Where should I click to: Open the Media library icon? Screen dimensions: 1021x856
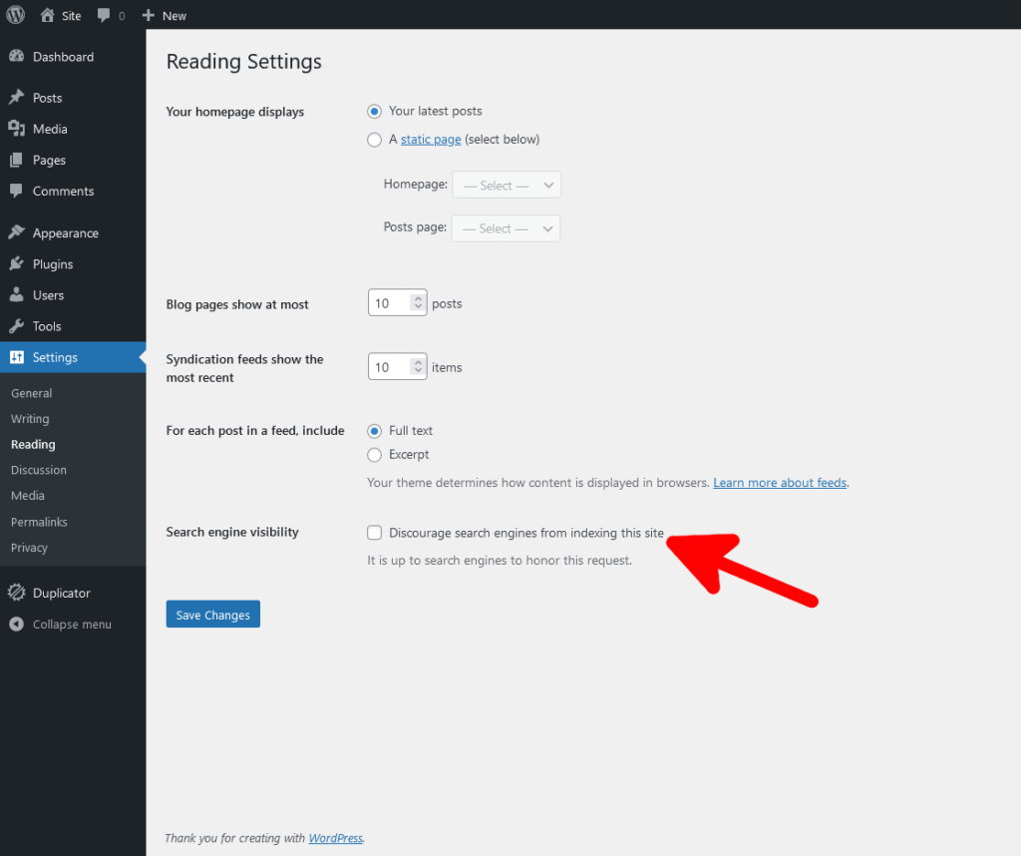(x=17, y=129)
